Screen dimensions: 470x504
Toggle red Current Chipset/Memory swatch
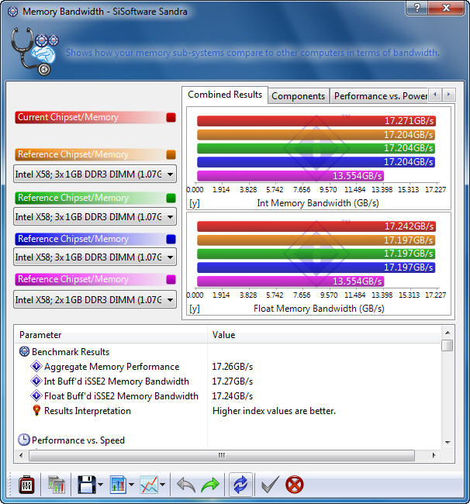point(171,117)
